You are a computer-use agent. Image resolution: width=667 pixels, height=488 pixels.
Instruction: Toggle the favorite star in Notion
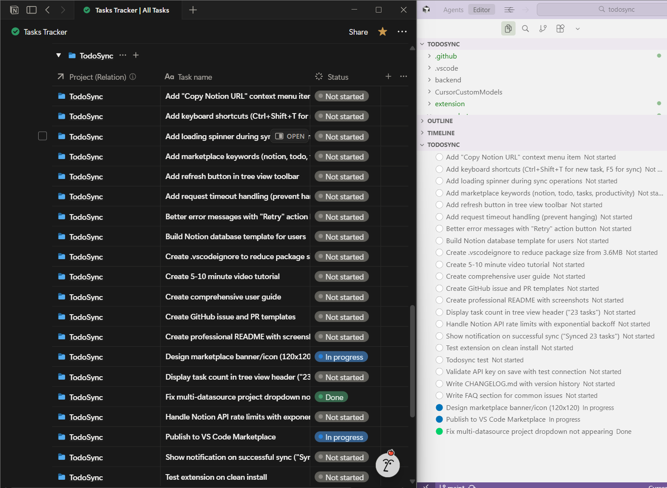coord(382,32)
